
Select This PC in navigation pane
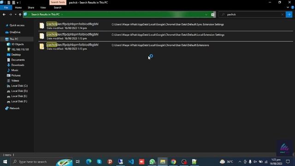tap(14, 39)
